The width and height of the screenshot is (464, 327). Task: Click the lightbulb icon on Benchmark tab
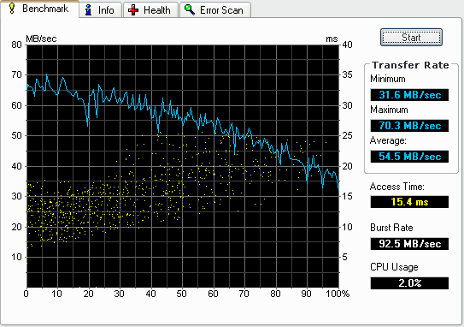pos(12,8)
